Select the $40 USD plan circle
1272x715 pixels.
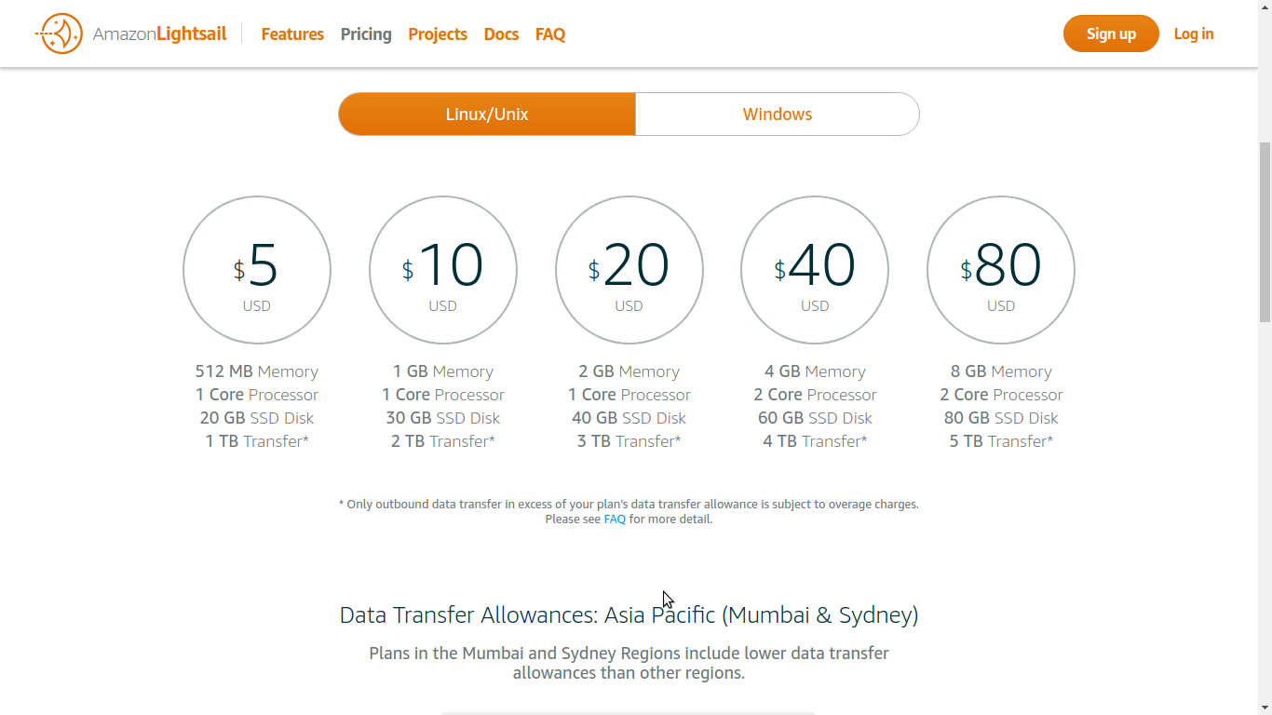815,270
